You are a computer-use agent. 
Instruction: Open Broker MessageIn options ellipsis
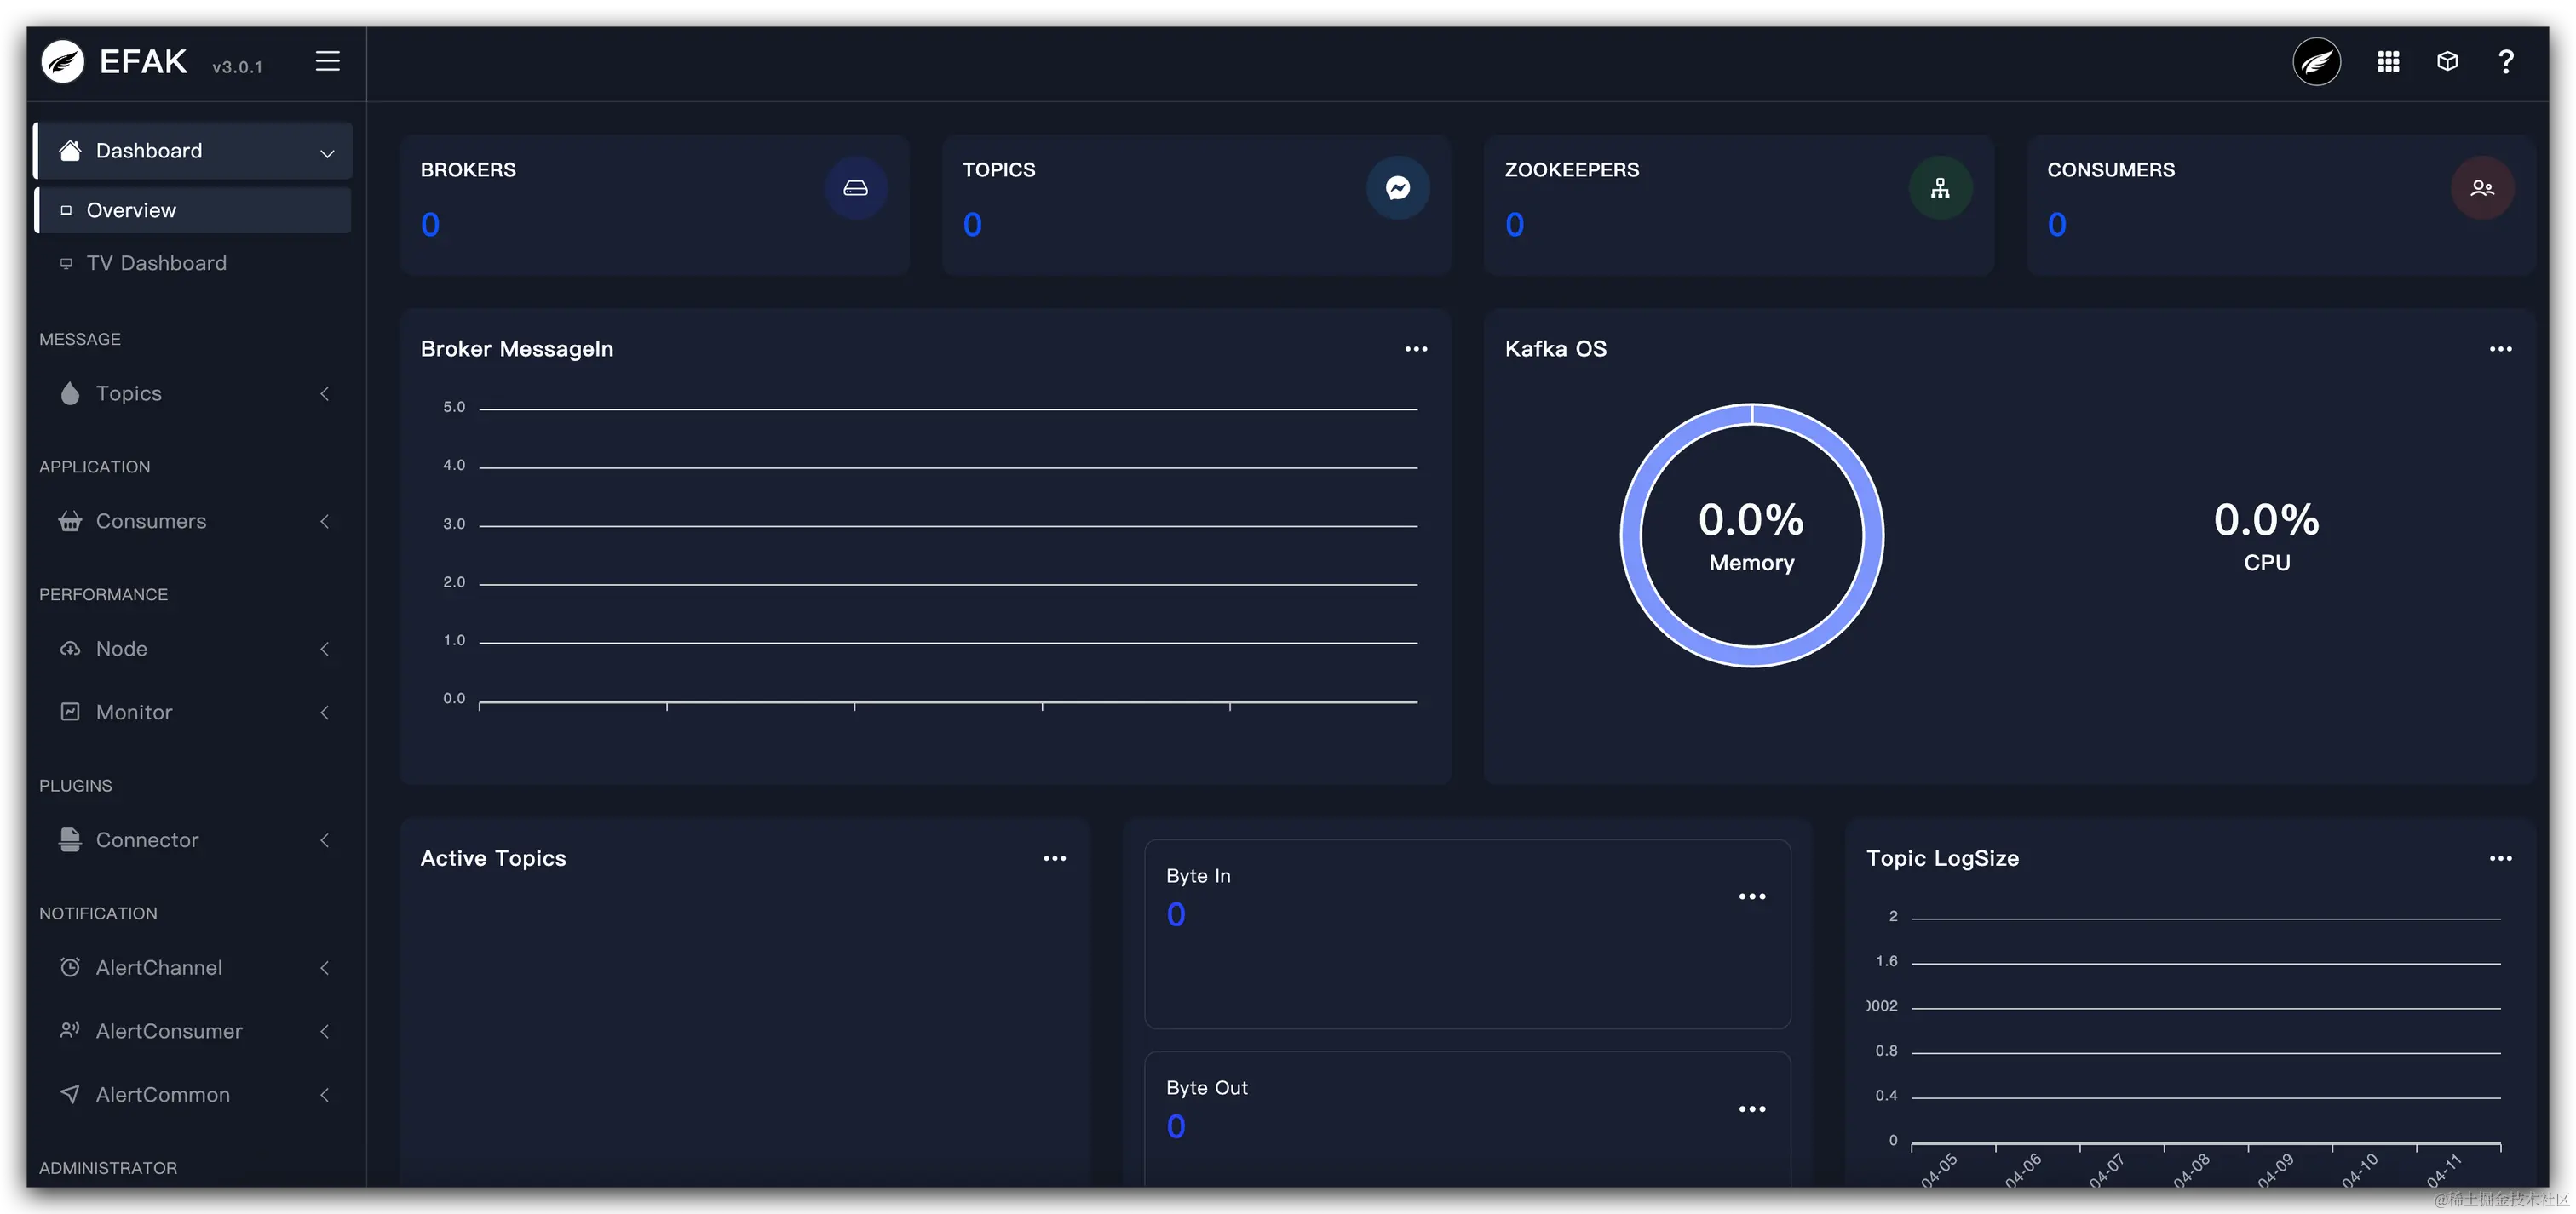tap(1416, 349)
